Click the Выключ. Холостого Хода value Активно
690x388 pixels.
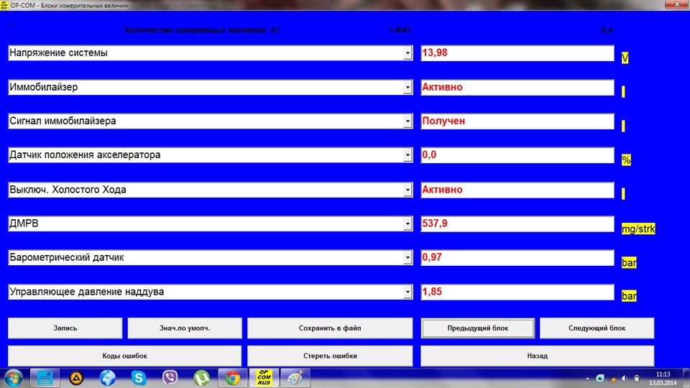[x=517, y=190]
